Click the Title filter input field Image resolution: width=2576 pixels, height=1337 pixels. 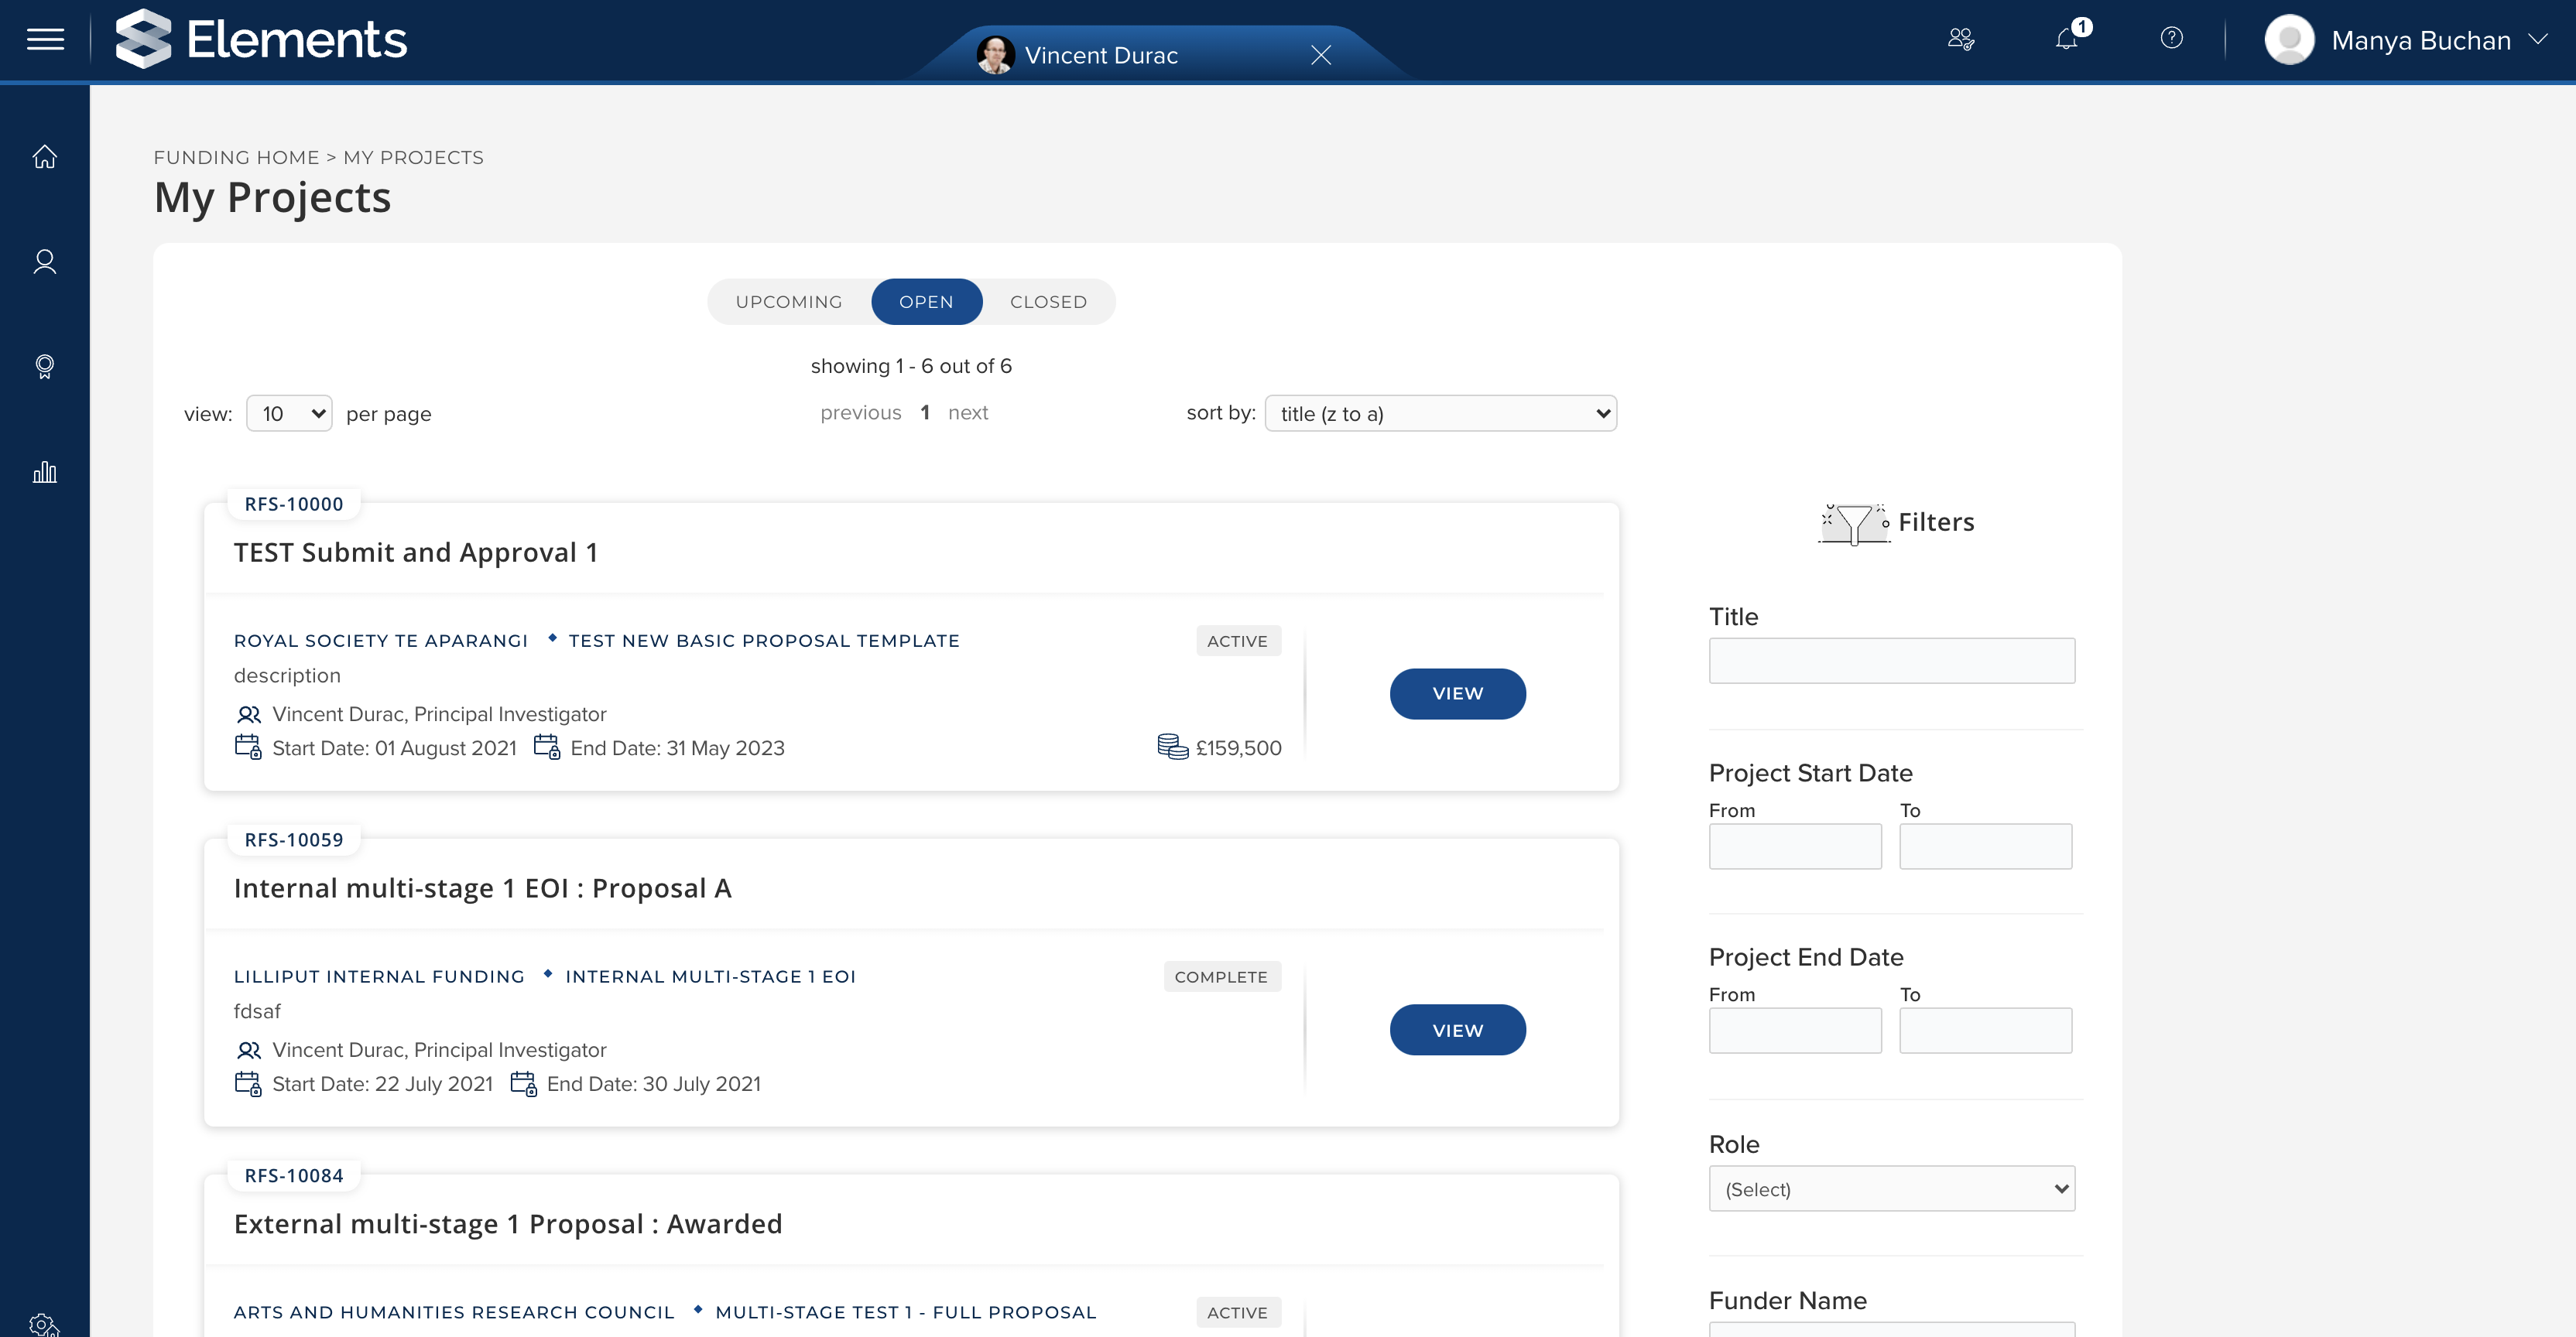[1891, 661]
